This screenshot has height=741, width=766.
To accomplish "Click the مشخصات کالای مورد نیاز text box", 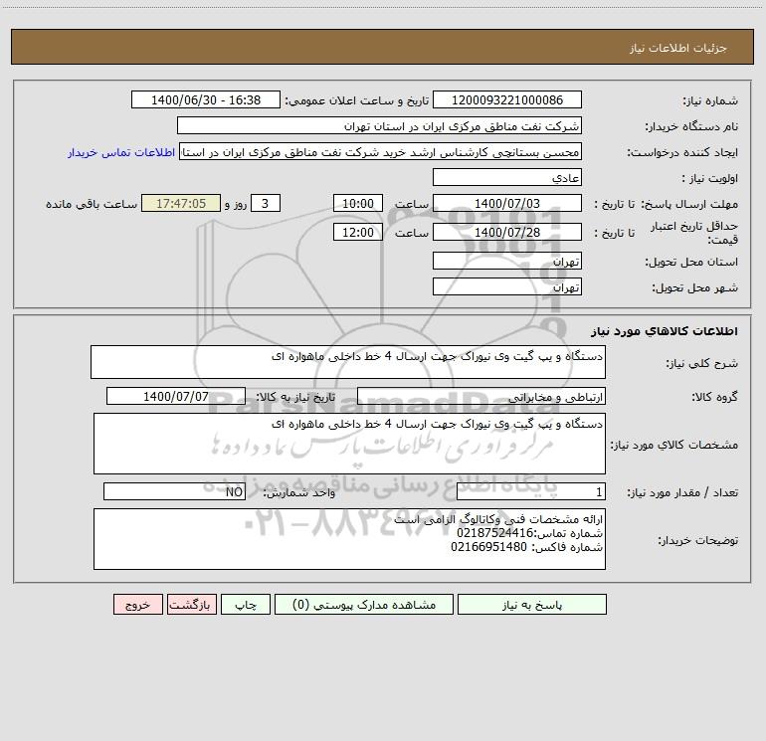I will pos(349,444).
